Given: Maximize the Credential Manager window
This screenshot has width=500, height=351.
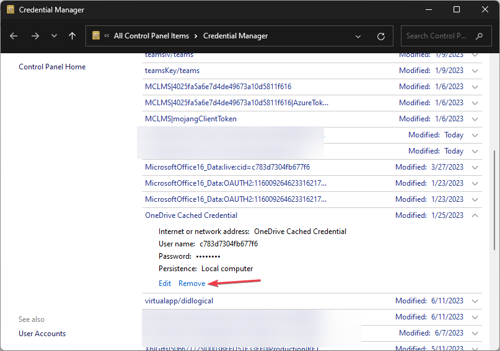Looking at the screenshot, I should coord(457,9).
